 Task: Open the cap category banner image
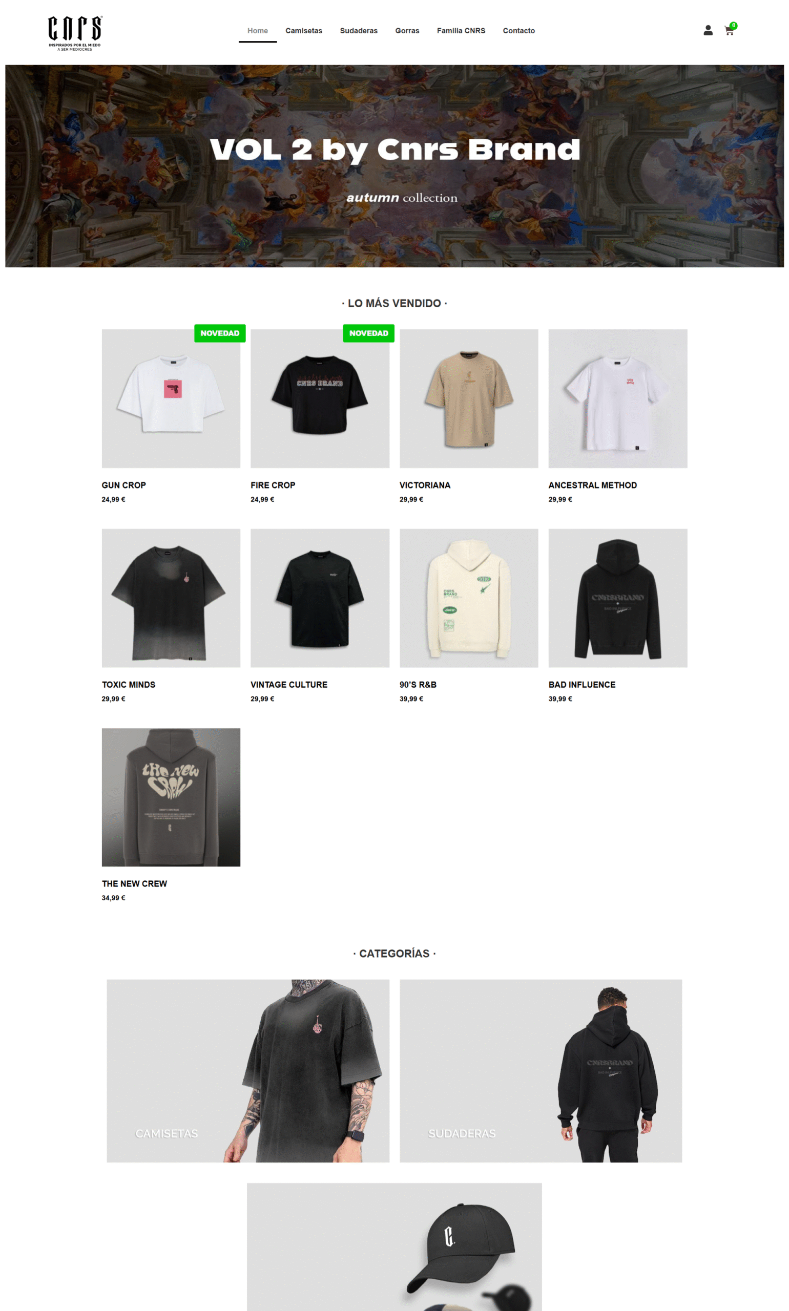click(x=394, y=1246)
